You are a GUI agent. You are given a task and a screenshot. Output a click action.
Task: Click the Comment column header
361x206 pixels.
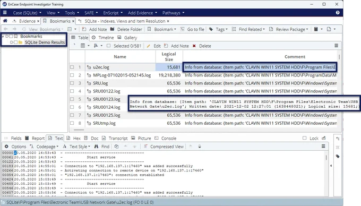(295, 57)
